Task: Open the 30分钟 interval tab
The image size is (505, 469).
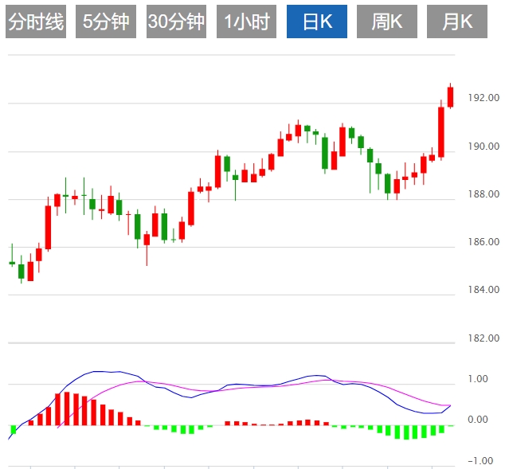Action: pos(176,21)
